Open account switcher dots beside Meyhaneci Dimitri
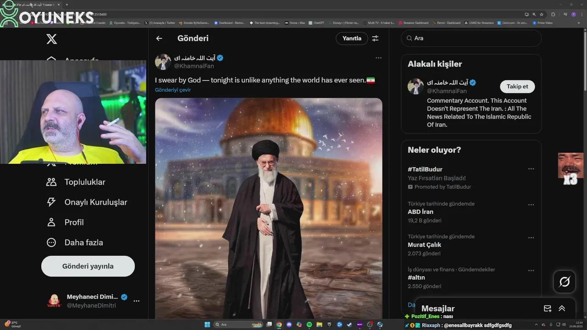Screen dimensions: 587x330 click(x=136, y=301)
